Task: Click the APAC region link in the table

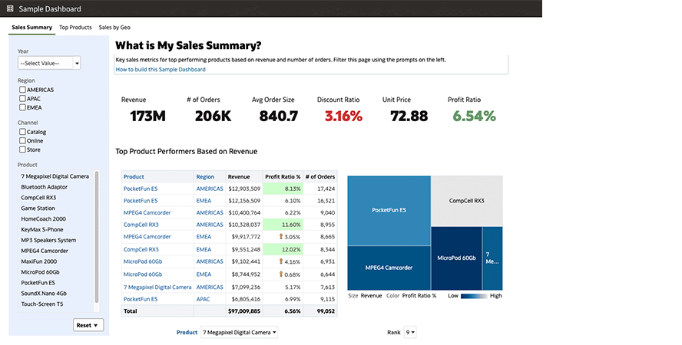Action: coord(203,299)
